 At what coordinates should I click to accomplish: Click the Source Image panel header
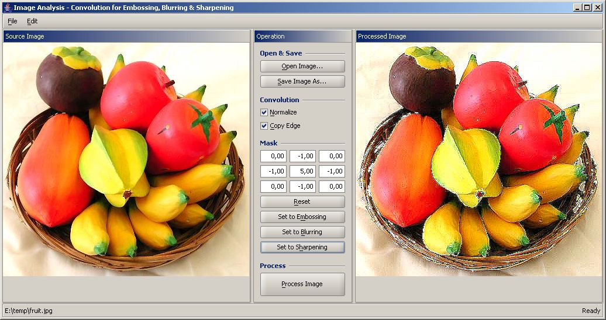coord(126,36)
